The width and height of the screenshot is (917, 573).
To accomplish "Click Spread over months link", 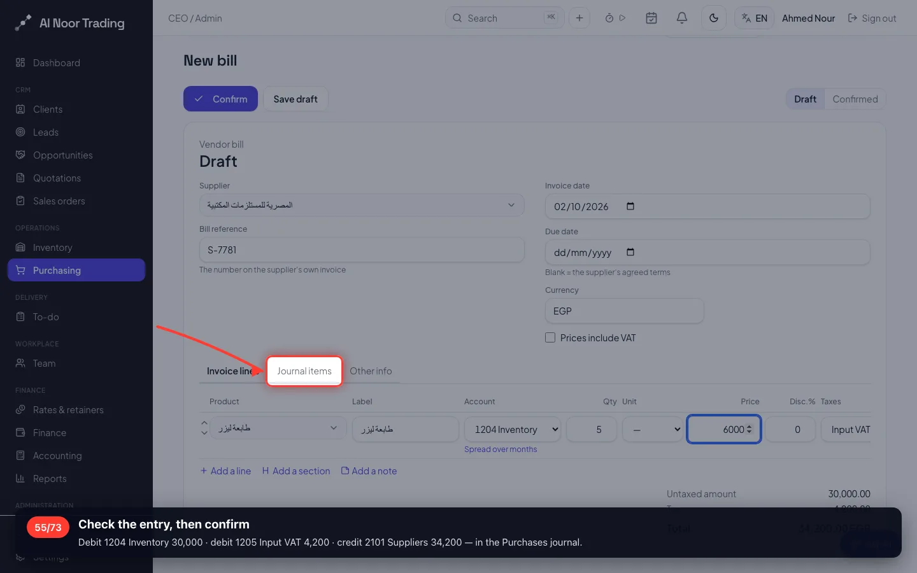I will [x=501, y=449].
